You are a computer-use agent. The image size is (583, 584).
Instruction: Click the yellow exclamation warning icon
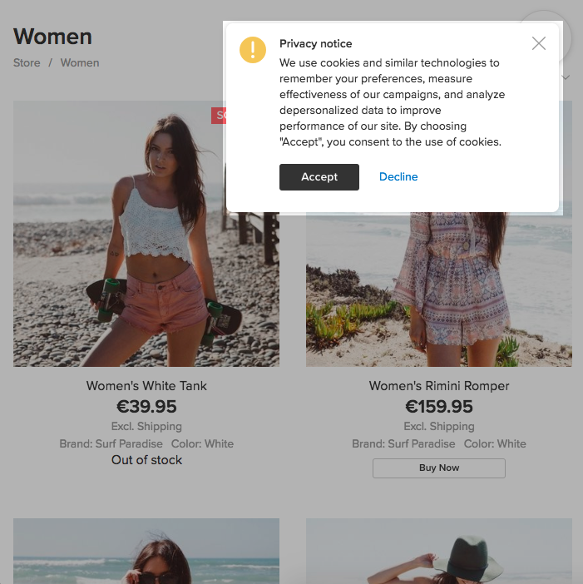pyautogui.click(x=252, y=50)
